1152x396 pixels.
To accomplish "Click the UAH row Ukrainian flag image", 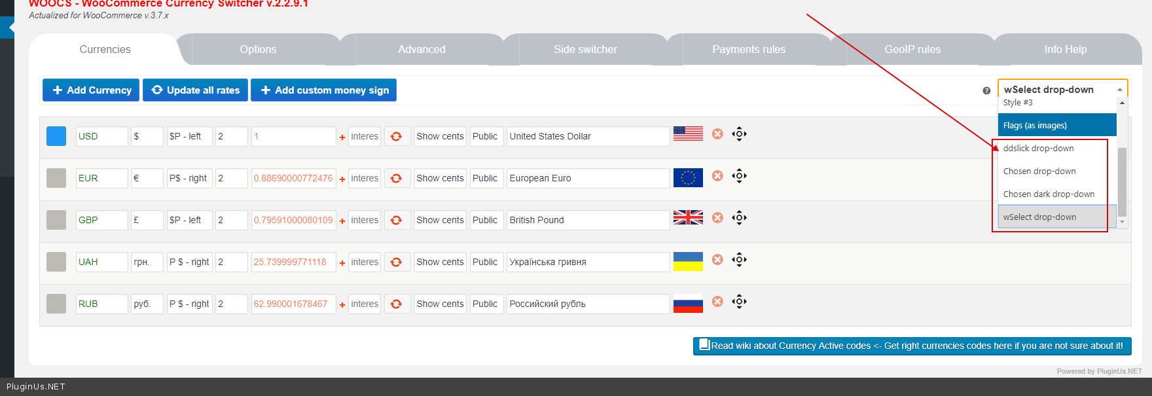I will [688, 262].
